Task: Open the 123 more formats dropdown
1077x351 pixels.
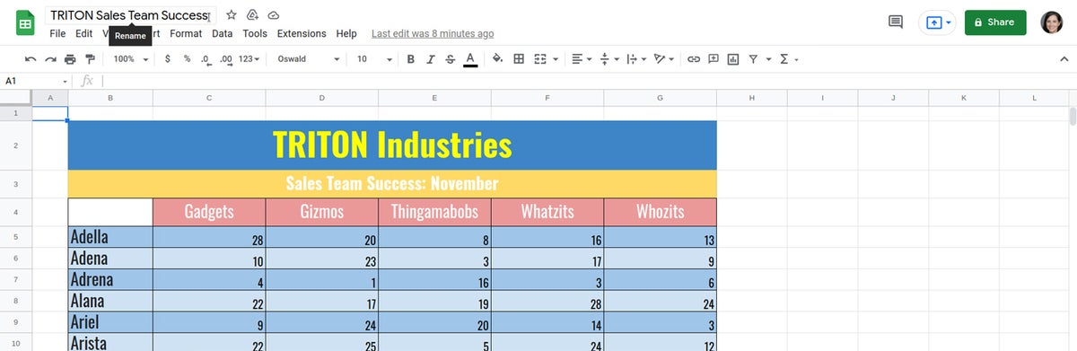Action: [250, 59]
